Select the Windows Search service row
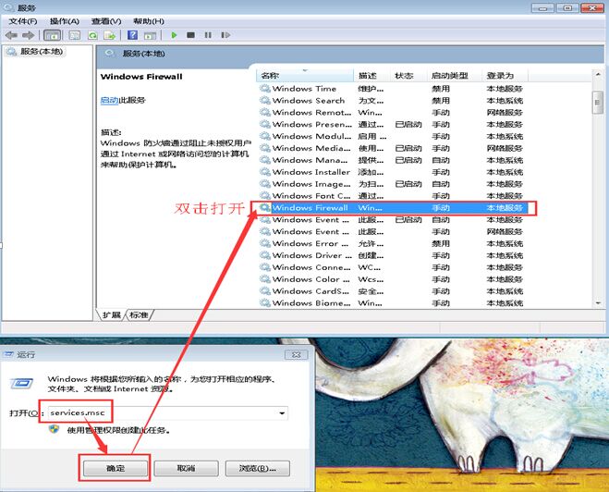 pos(392,100)
